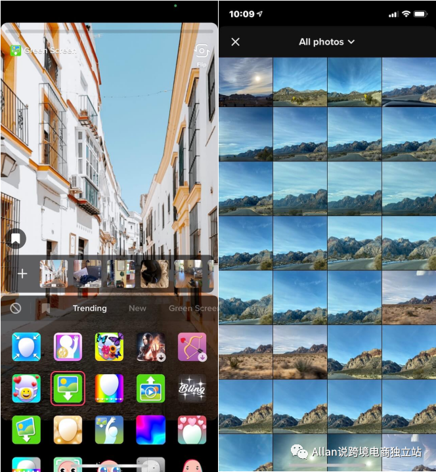Viewport: 436px width, 472px height.
Task: Choose the street alley background thumbnail
Action: tap(54, 274)
